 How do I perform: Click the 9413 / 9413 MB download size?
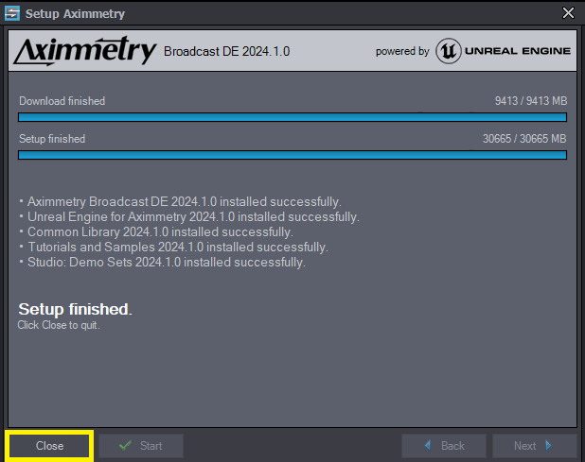(530, 101)
